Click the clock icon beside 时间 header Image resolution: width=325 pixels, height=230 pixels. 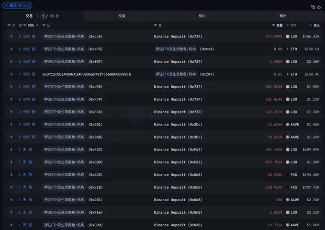20,25
